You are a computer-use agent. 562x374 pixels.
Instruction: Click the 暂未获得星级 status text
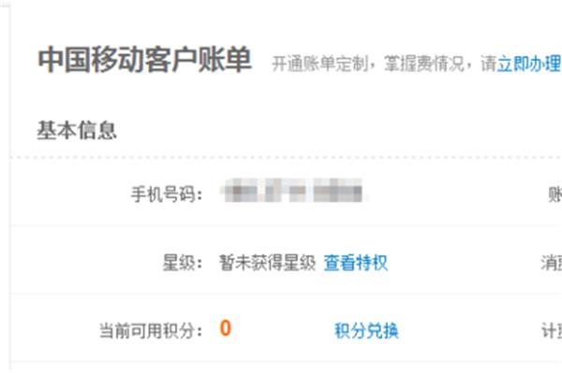point(267,263)
